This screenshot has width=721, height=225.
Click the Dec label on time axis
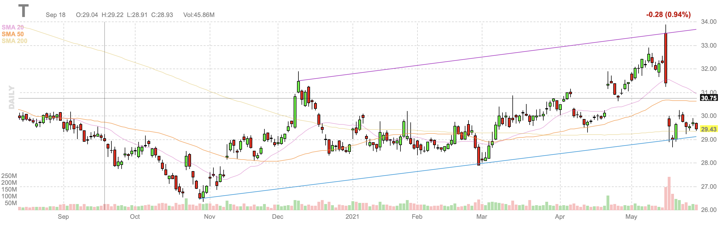[x=277, y=217]
